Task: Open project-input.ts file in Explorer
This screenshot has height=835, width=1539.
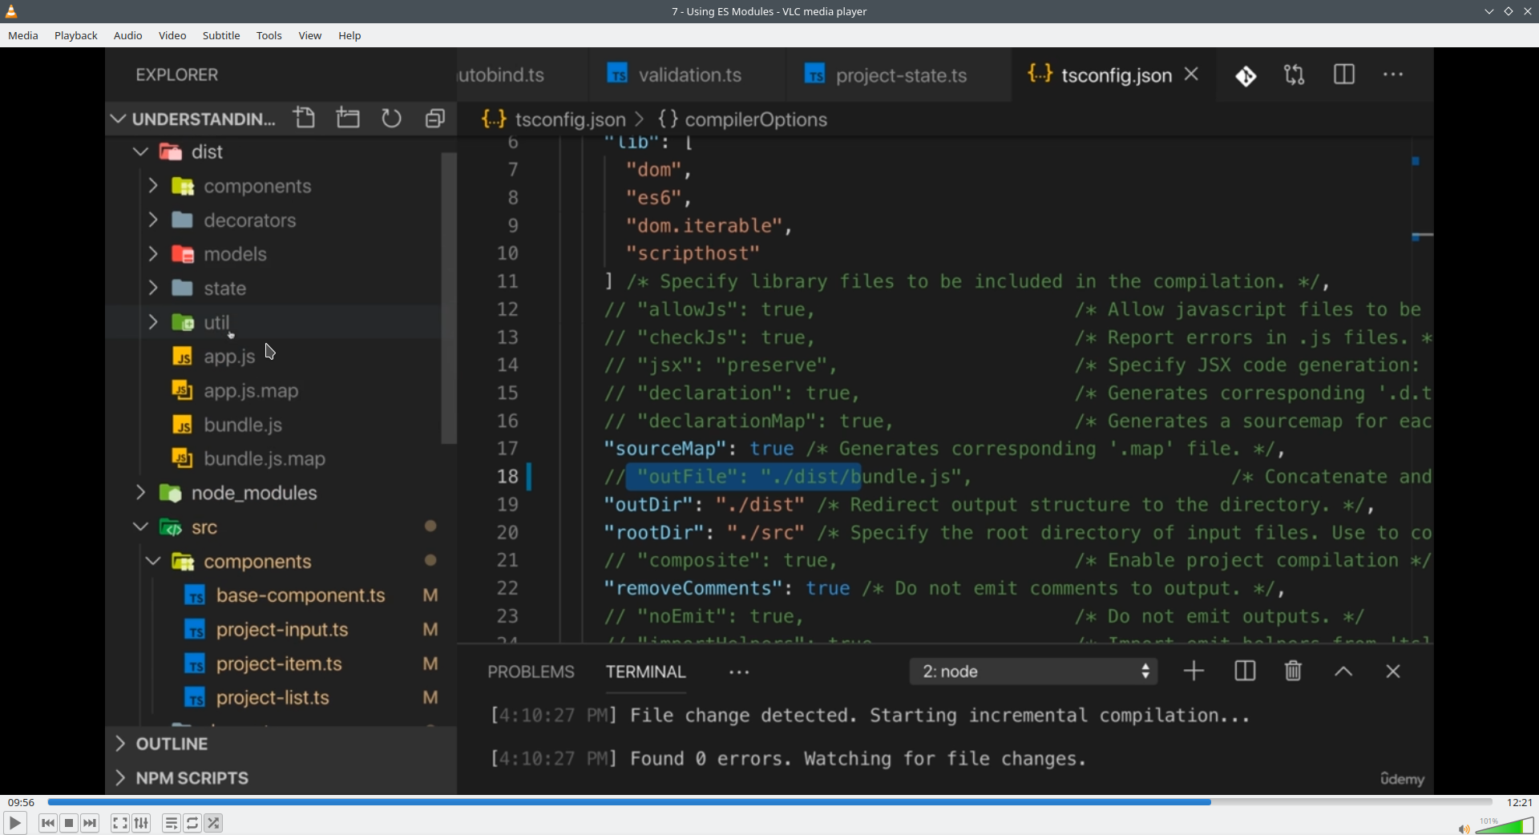Action: (x=282, y=630)
